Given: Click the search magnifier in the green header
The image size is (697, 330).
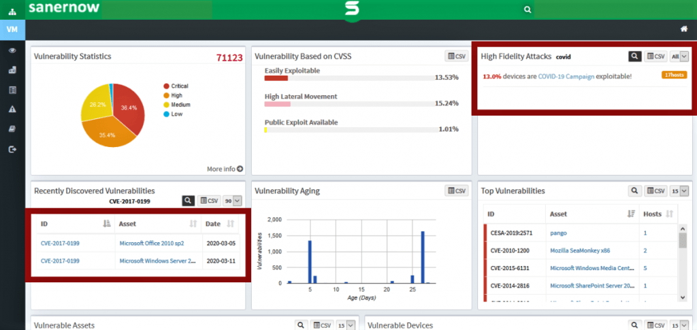Looking at the screenshot, I should 526,10.
